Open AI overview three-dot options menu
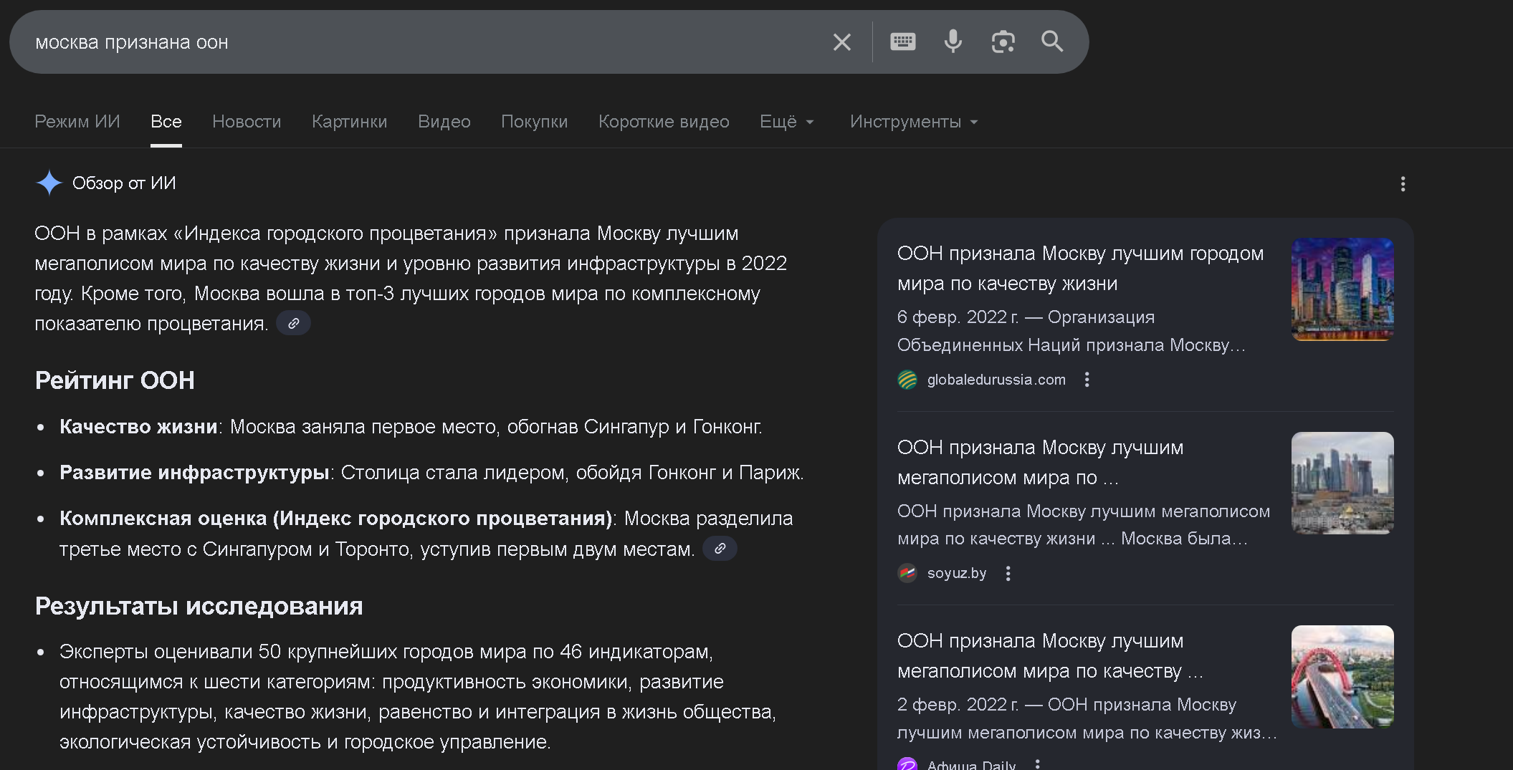1513x770 pixels. [1403, 184]
